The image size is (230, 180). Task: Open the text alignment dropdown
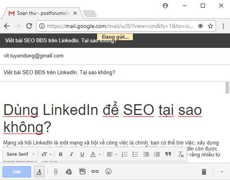(112, 154)
